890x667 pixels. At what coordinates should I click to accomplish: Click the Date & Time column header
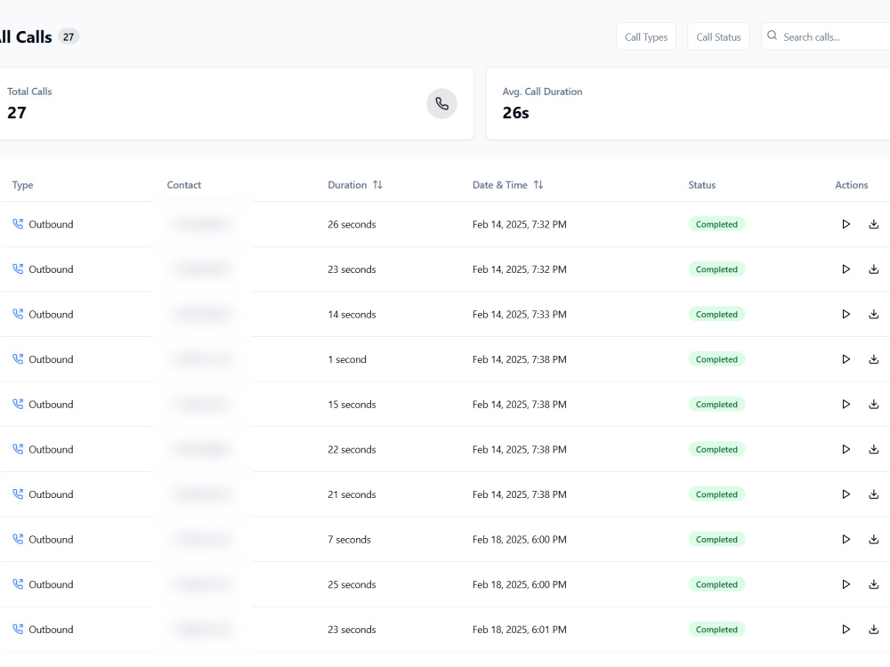pos(500,185)
